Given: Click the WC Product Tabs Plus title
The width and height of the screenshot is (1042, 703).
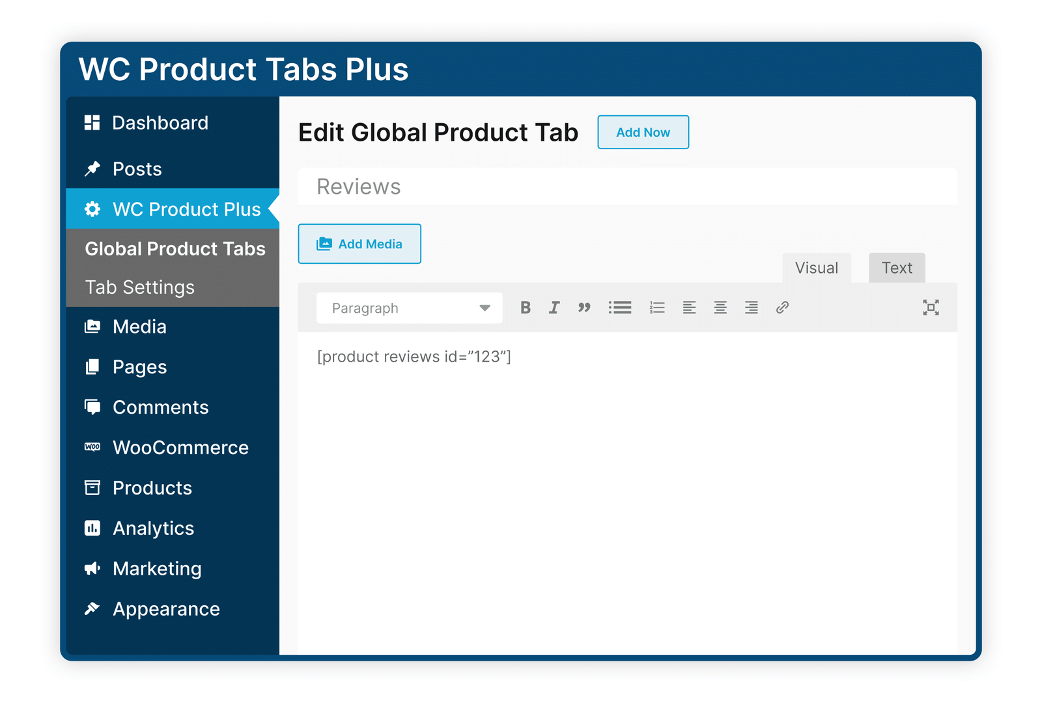Looking at the screenshot, I should click(x=244, y=69).
